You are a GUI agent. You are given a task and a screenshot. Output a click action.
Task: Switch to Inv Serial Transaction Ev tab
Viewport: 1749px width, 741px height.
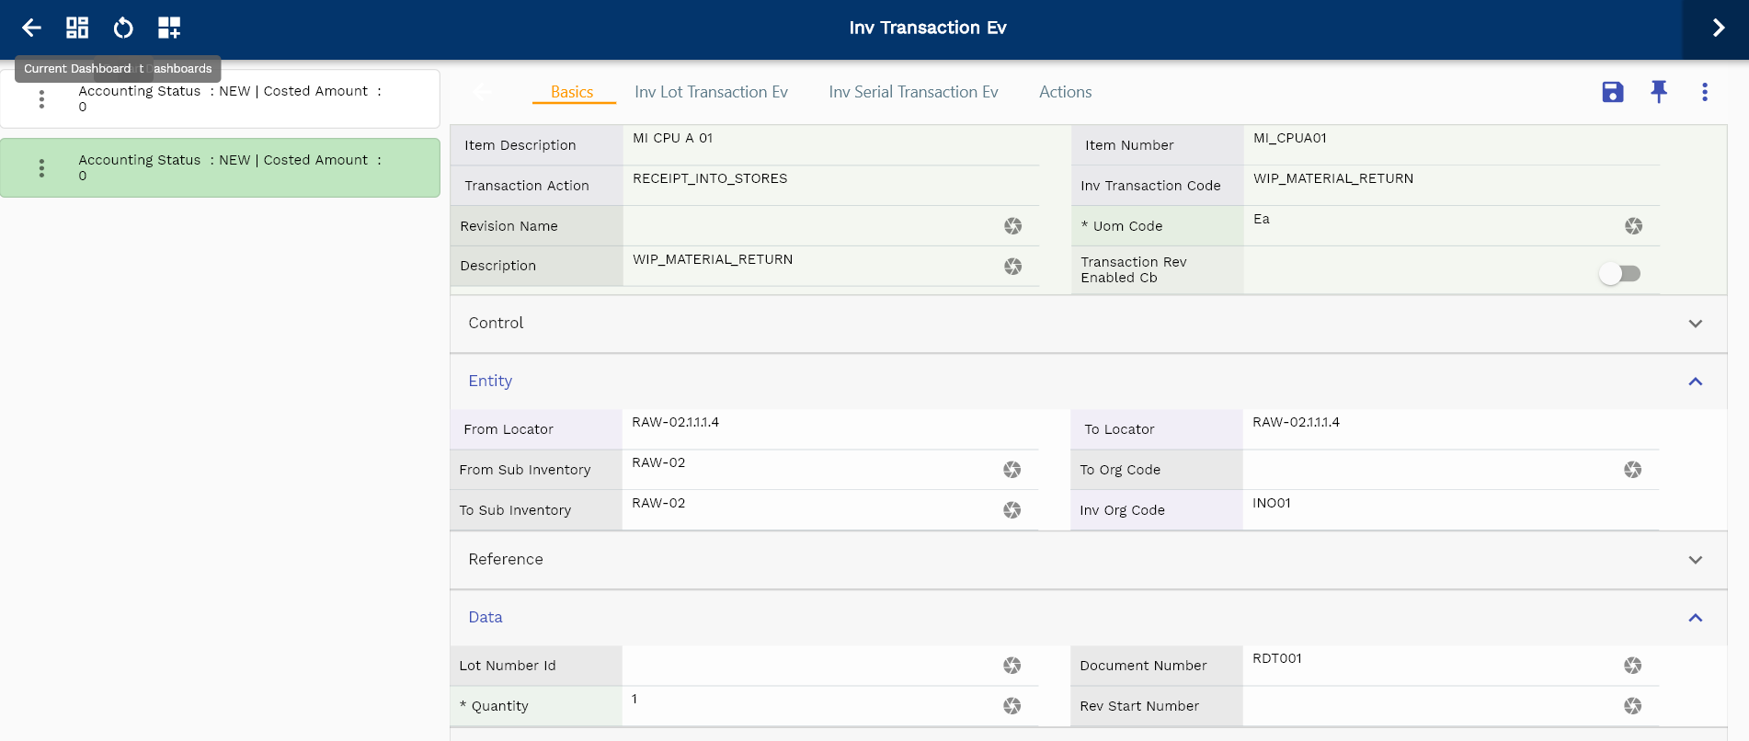(x=912, y=92)
